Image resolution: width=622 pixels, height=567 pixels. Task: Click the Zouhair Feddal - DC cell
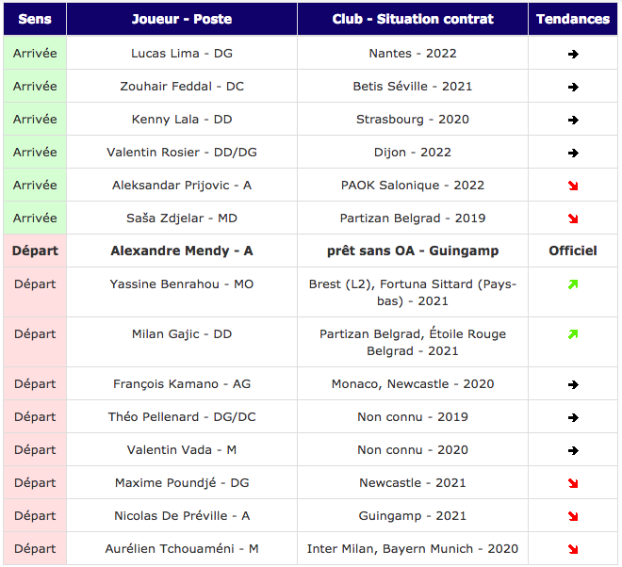tap(182, 87)
